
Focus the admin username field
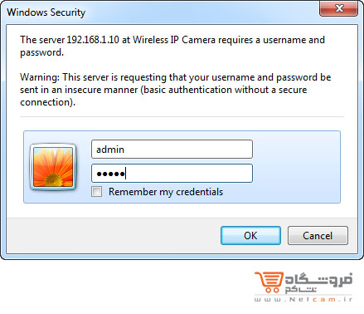click(x=172, y=150)
